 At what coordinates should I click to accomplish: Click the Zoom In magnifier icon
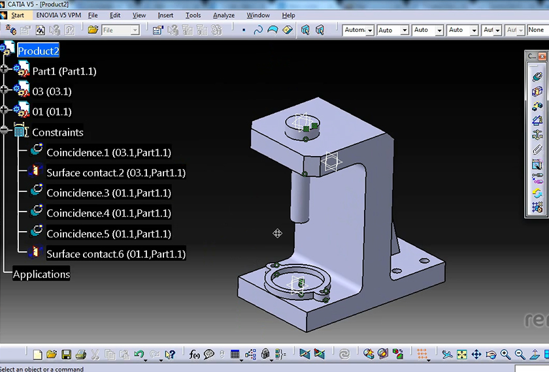pyautogui.click(x=505, y=354)
